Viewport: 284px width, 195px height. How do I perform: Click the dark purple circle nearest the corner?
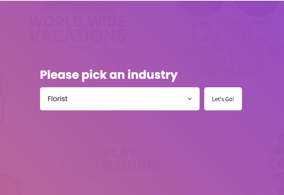(x=257, y=8)
